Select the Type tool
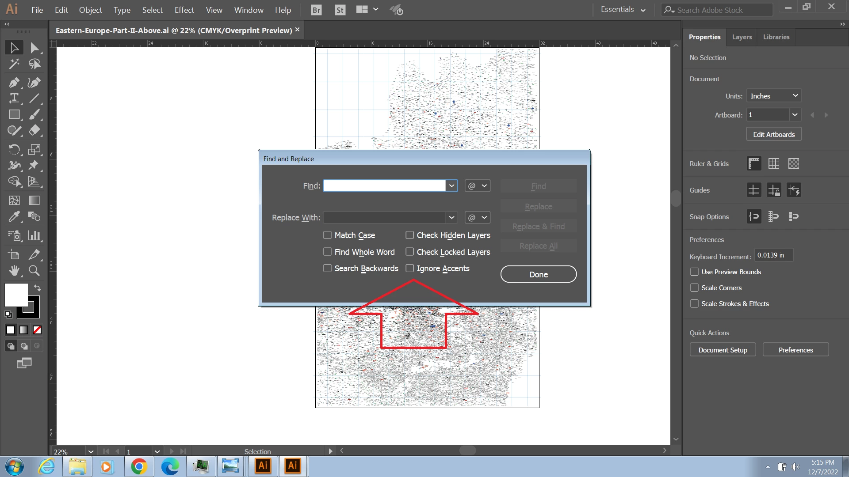Image resolution: width=849 pixels, height=477 pixels. pyautogui.click(x=14, y=98)
